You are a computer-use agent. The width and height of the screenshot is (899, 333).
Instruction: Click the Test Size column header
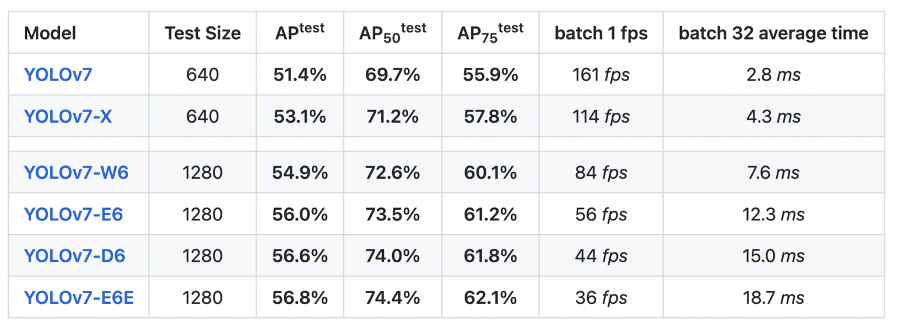click(203, 33)
